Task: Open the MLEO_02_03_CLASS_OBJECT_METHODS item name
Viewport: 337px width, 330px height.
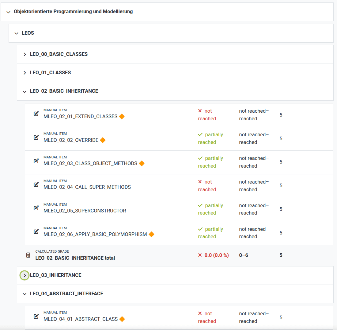Action: point(90,164)
